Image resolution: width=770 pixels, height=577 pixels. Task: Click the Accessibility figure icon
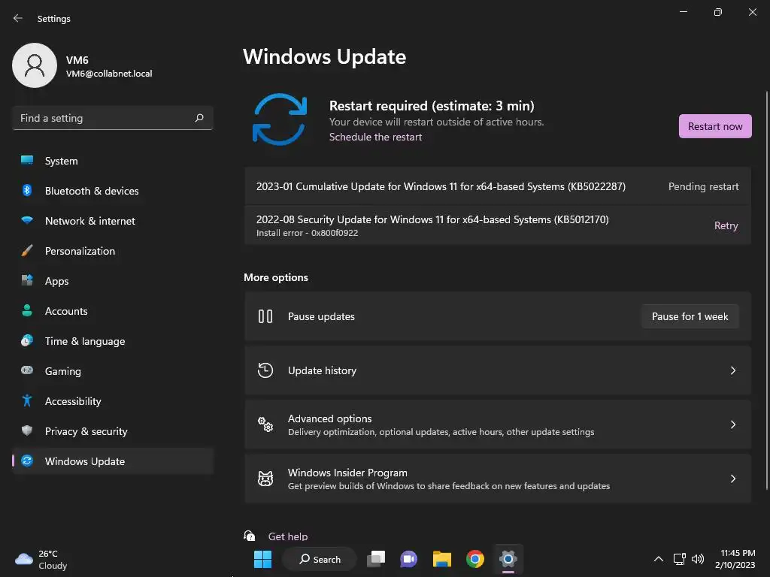click(27, 401)
